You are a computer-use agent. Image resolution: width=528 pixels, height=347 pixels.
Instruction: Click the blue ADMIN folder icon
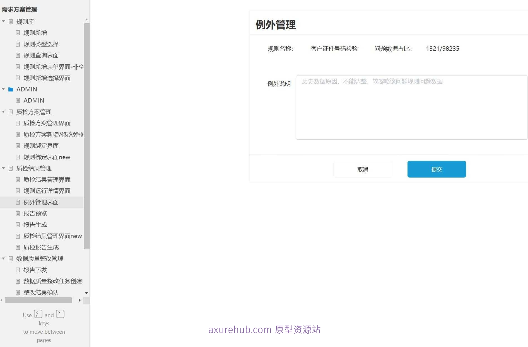pyautogui.click(x=11, y=89)
